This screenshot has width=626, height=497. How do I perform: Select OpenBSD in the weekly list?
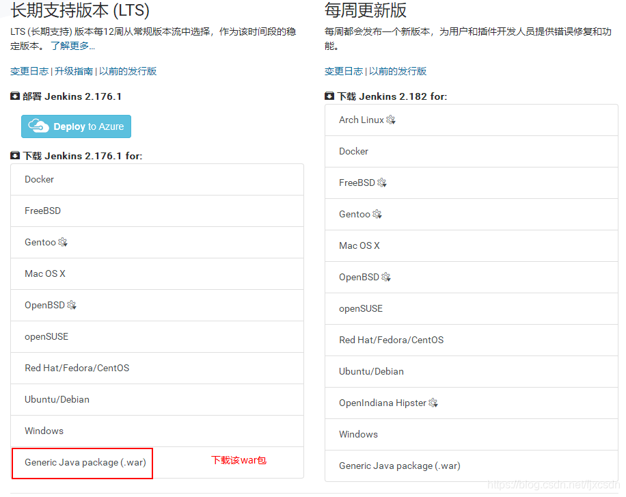tap(472, 278)
